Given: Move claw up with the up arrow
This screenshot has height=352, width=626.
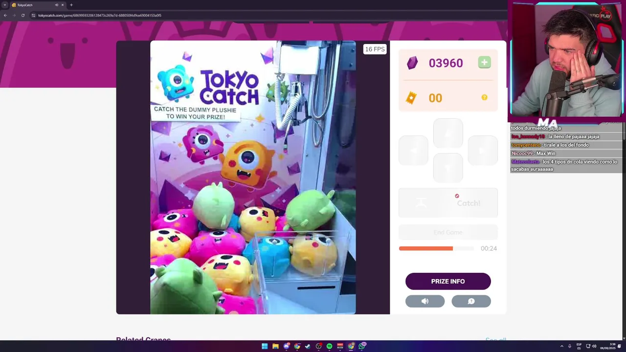Looking at the screenshot, I should click(448, 133).
